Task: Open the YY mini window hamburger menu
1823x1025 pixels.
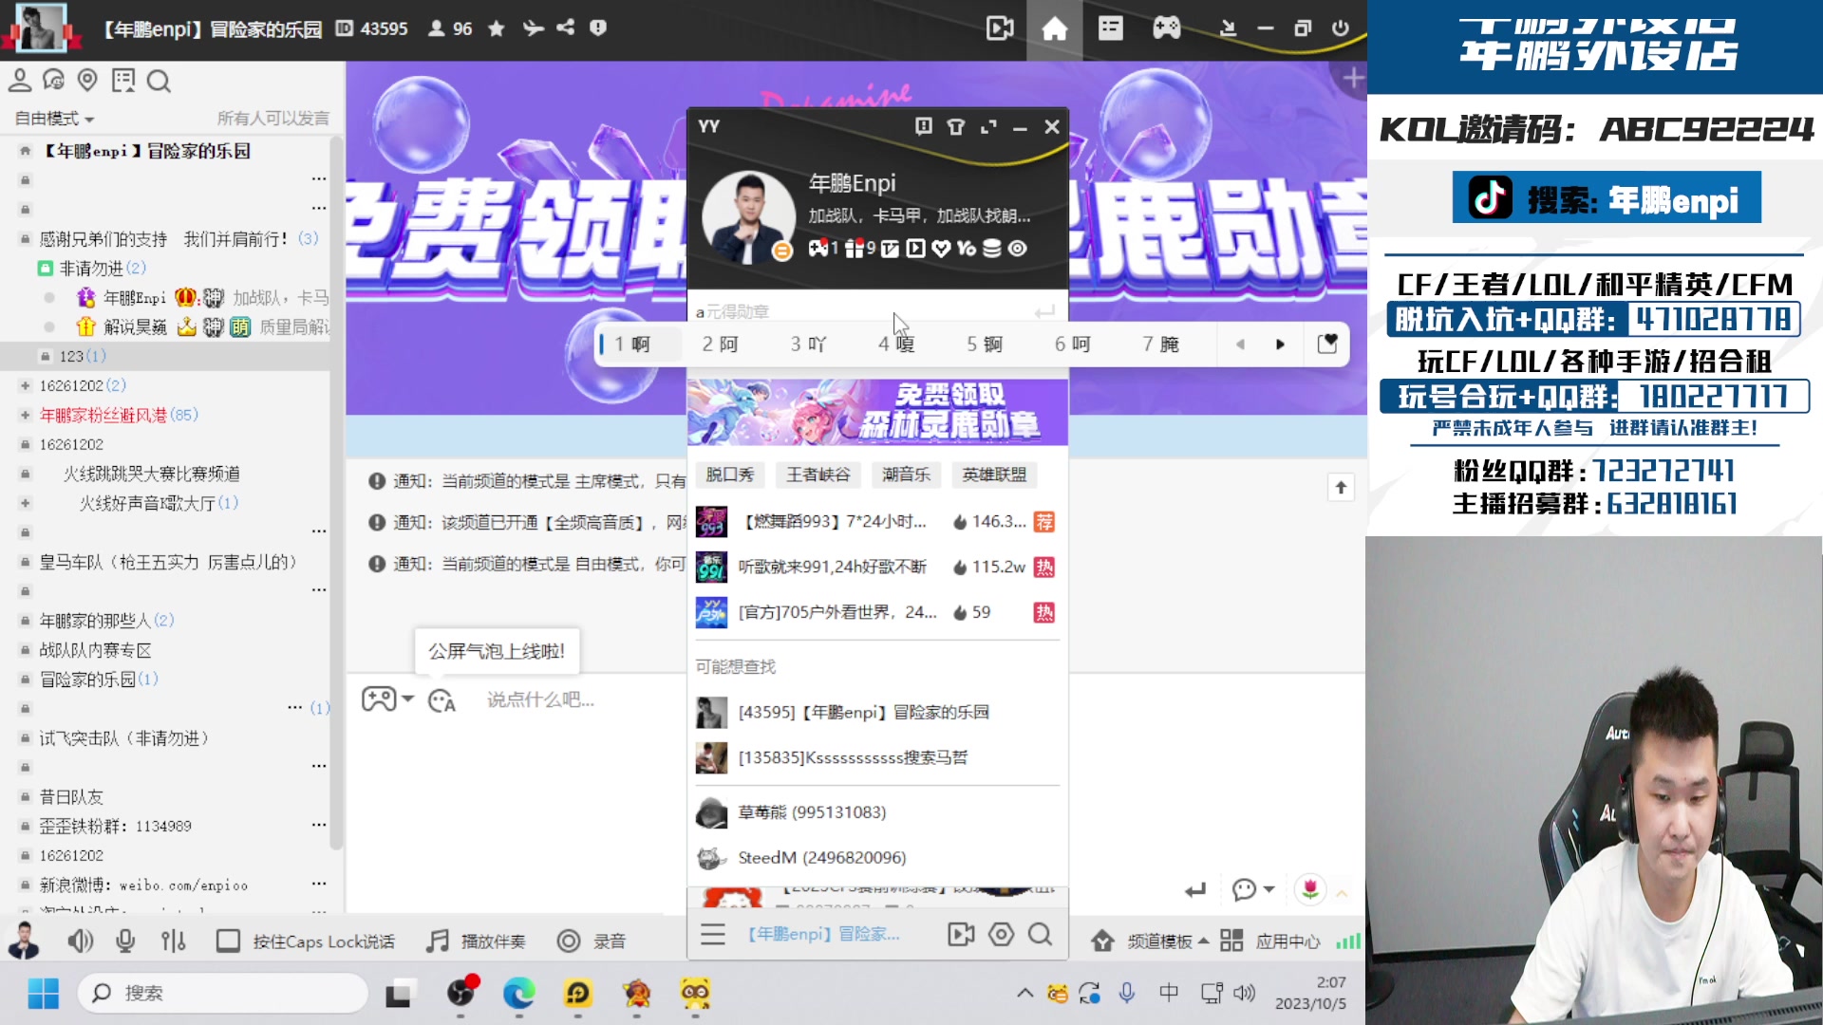Action: (713, 935)
